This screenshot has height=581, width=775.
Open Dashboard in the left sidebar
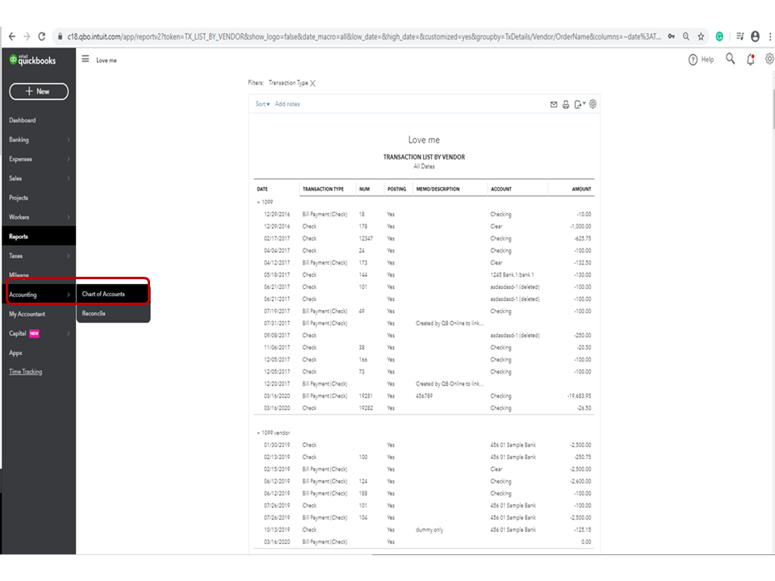(x=23, y=120)
